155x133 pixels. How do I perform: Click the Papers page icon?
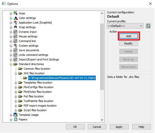click(x=15, y=119)
